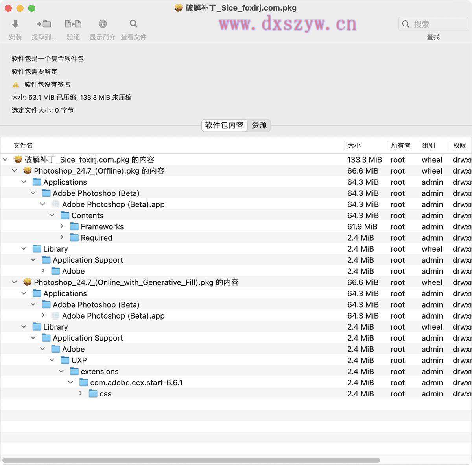Select the css row
472x465 pixels.
(236, 394)
